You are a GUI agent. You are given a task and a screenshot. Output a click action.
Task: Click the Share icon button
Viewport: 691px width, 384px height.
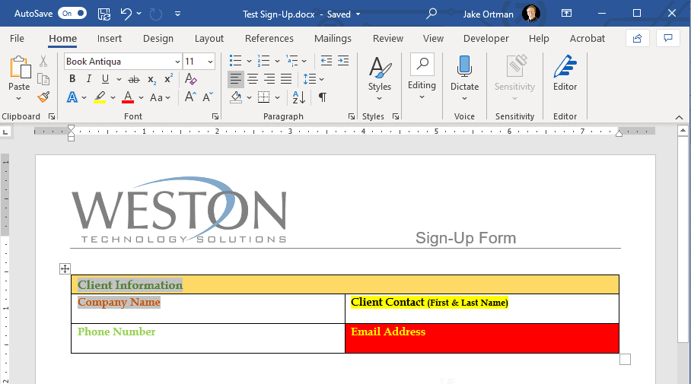(637, 38)
